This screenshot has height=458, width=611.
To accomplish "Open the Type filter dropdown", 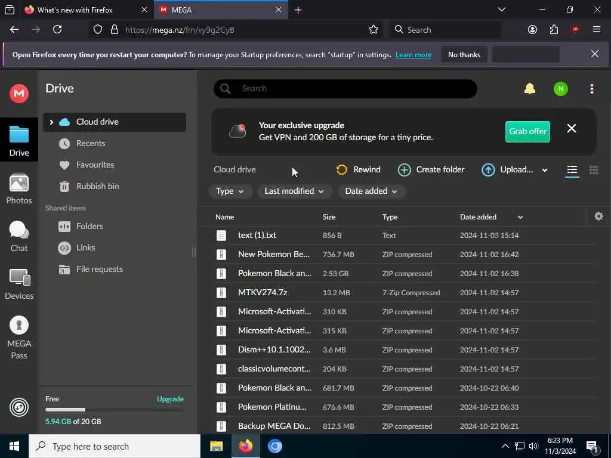I will [230, 191].
